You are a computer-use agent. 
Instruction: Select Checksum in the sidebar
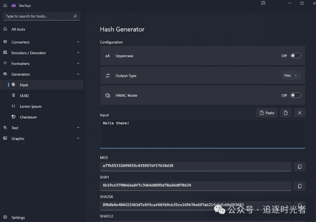(28, 117)
